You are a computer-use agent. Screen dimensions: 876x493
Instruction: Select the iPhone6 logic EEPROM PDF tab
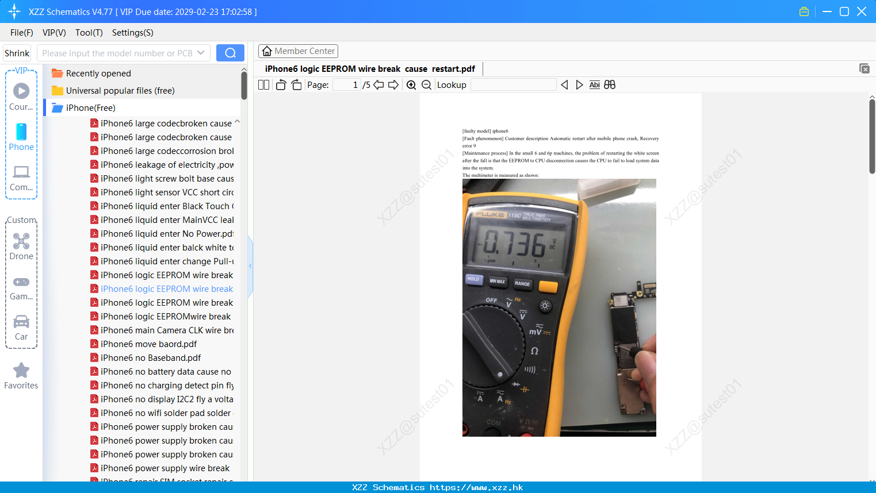point(370,69)
